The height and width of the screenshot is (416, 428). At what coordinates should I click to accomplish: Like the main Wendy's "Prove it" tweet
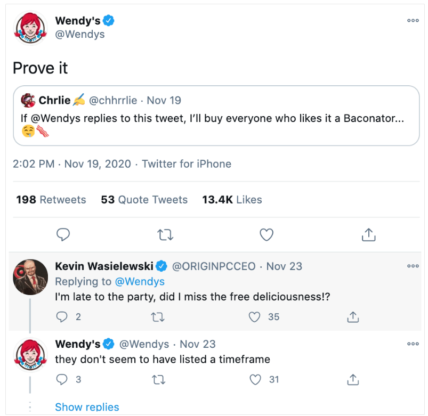(267, 234)
